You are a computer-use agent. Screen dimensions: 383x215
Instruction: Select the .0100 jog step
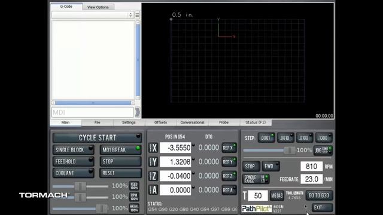[x=305, y=138]
